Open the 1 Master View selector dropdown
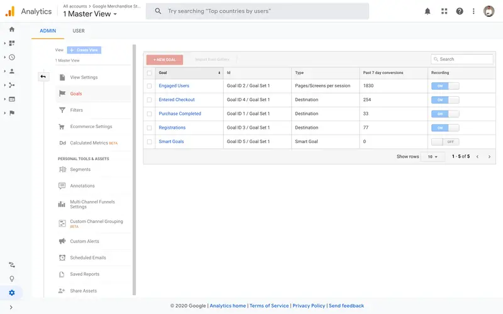Image resolution: width=503 pixels, height=314 pixels. pyautogui.click(x=90, y=14)
